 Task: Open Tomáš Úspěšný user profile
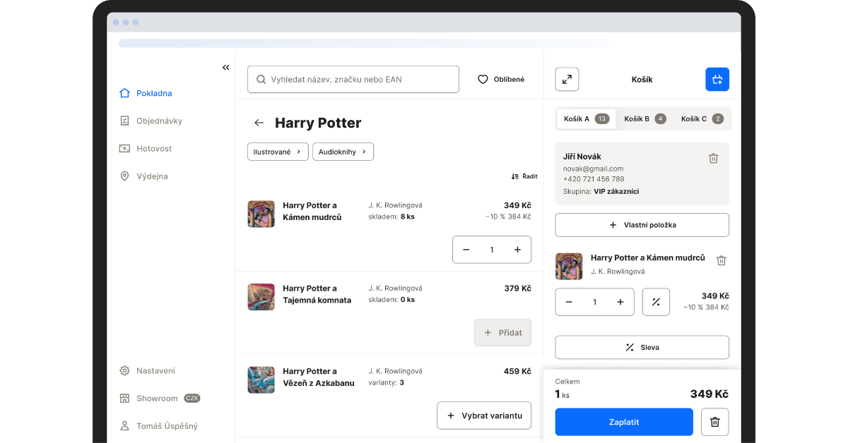pos(159,426)
